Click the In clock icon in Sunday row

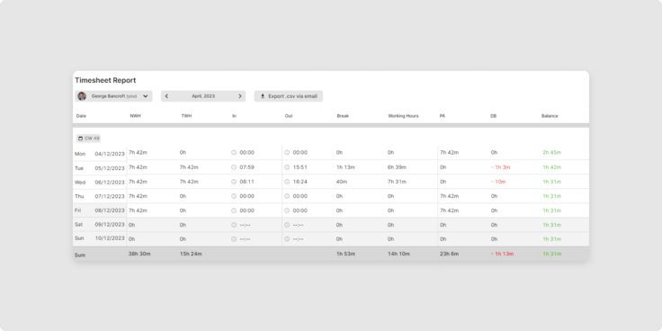(x=234, y=239)
